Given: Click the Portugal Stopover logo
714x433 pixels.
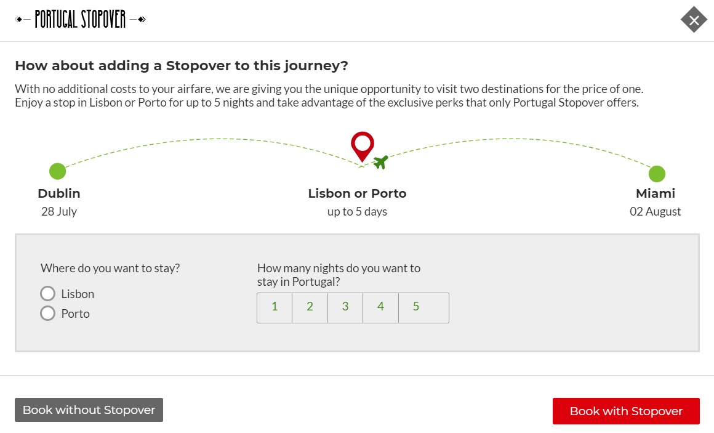Looking at the screenshot, I should tap(80, 20).
